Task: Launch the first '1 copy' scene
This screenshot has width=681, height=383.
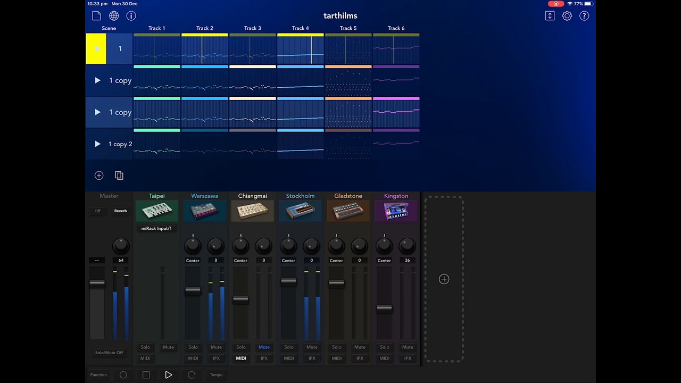Action: 97,80
